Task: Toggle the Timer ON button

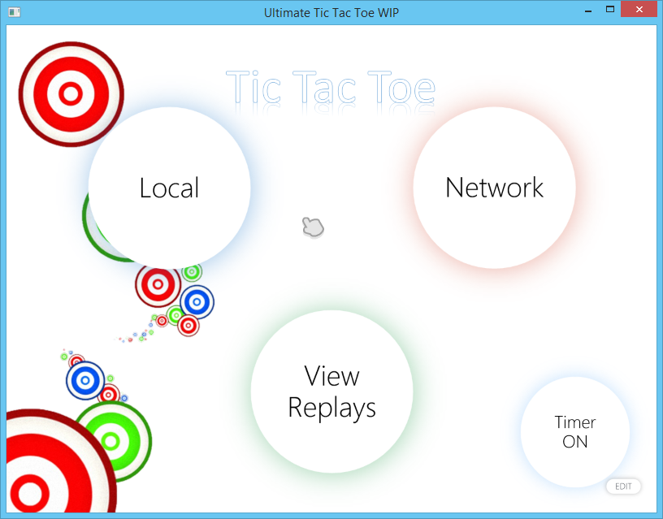Action: [575, 432]
